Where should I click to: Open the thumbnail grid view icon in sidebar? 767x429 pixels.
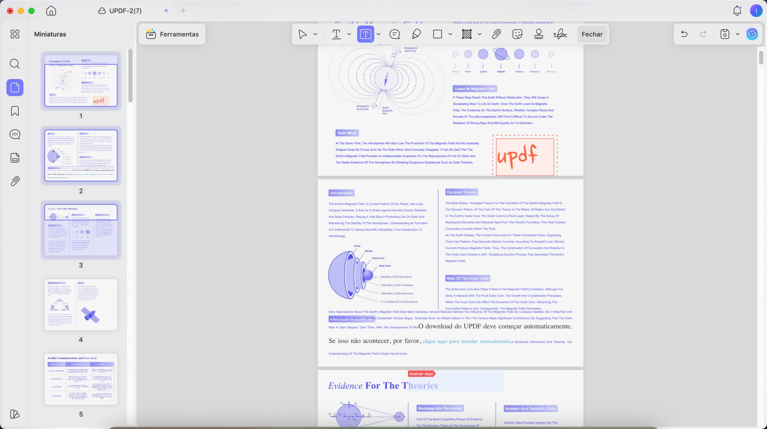[x=15, y=34]
